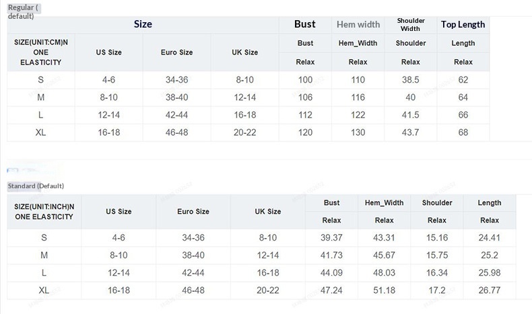This screenshot has width=532, height=314.
Task: Click the bold "Shoulder Width" column heading
Action: (x=410, y=25)
